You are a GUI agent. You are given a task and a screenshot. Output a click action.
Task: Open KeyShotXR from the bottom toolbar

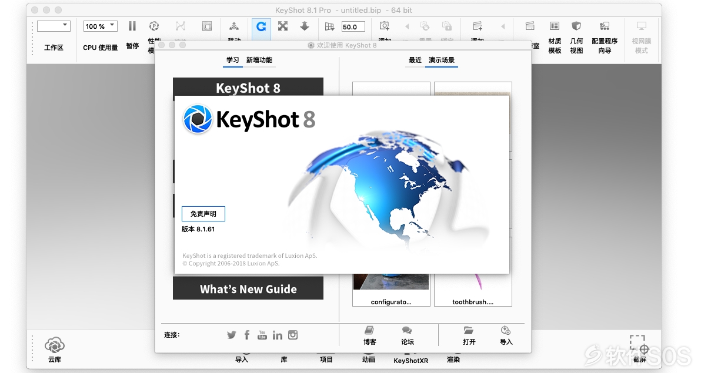pos(411,360)
